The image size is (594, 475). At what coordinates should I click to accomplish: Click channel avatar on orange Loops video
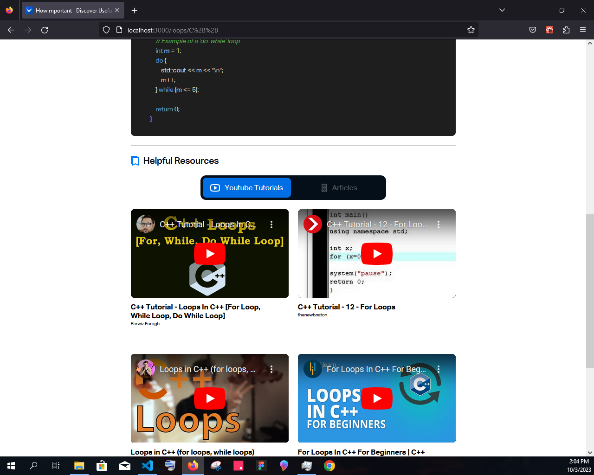point(146,369)
